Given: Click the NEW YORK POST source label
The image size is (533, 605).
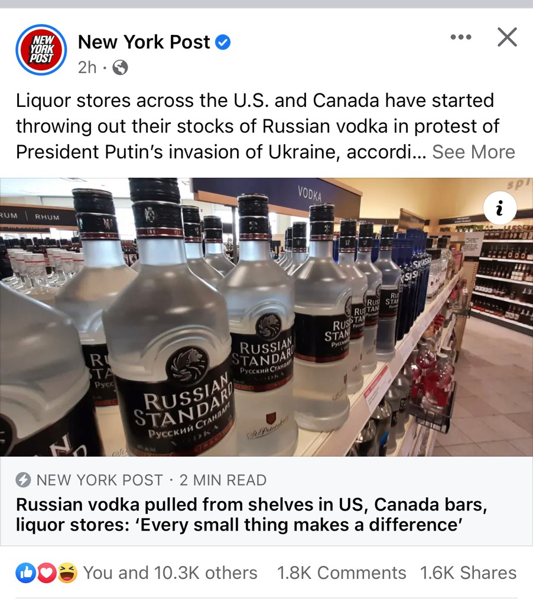Looking at the screenshot, I should (x=100, y=480).
